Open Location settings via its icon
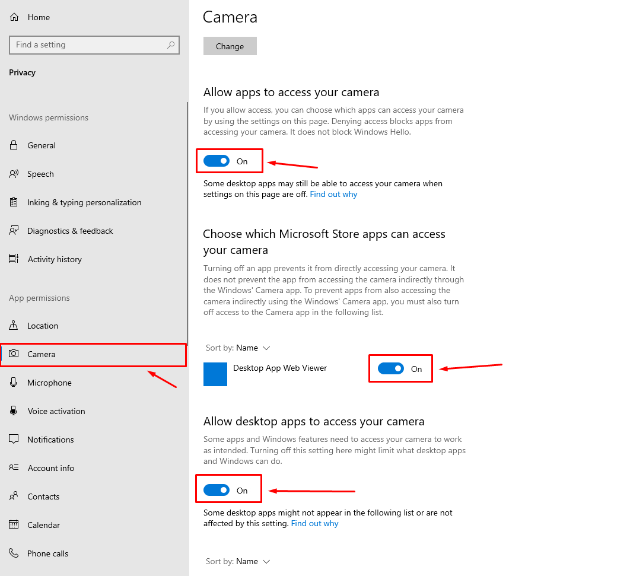 point(14,326)
